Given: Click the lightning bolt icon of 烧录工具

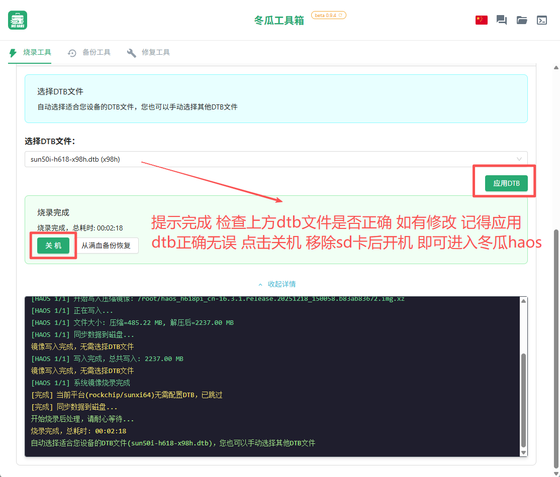Looking at the screenshot, I should point(13,53).
